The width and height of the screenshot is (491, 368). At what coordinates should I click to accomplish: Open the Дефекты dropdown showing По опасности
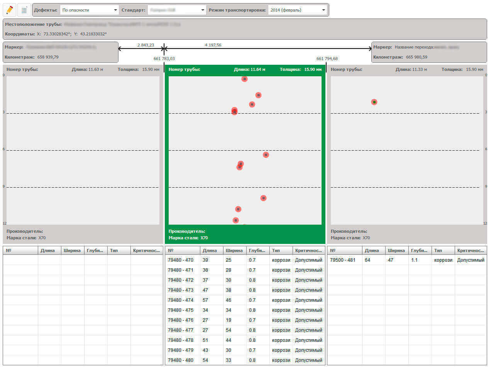point(89,10)
